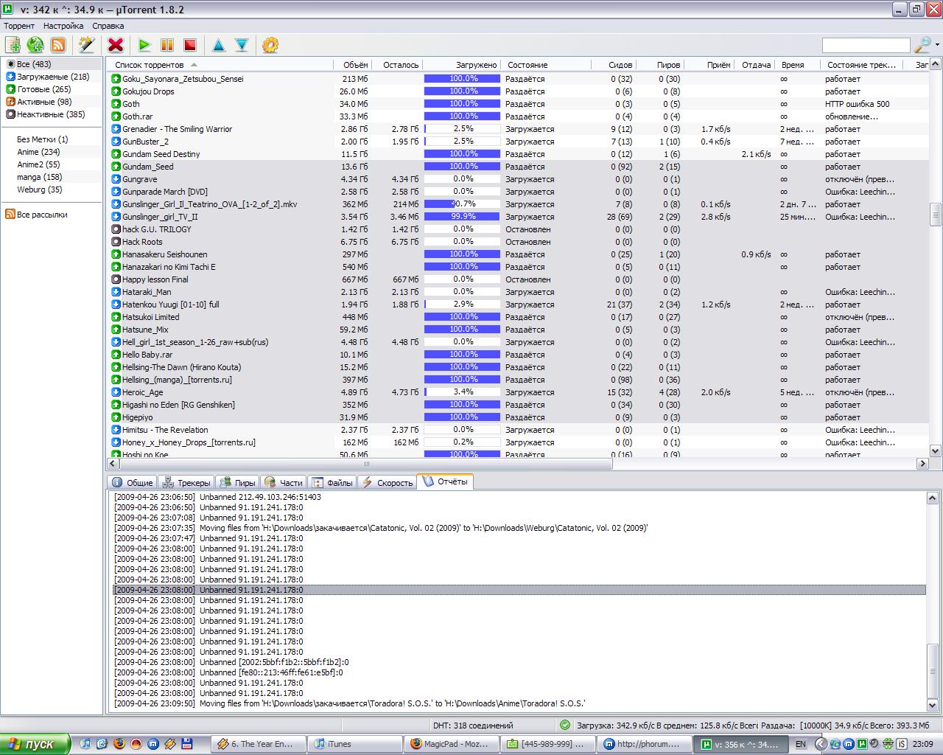Switch to the Общие tab
The height and width of the screenshot is (755, 943).
tap(132, 482)
